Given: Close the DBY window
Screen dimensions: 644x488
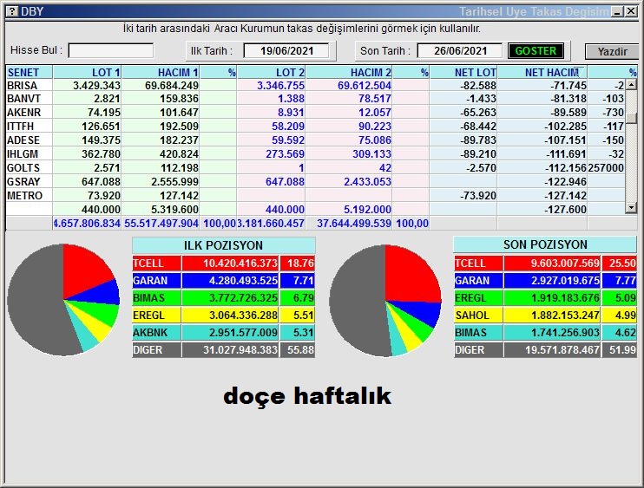Looking at the screenshot, I should tap(631, 11).
